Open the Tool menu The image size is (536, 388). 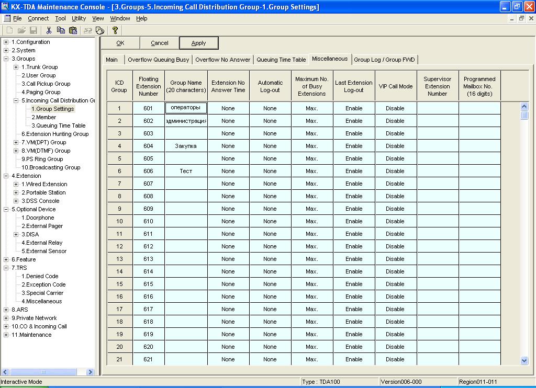(x=60, y=18)
